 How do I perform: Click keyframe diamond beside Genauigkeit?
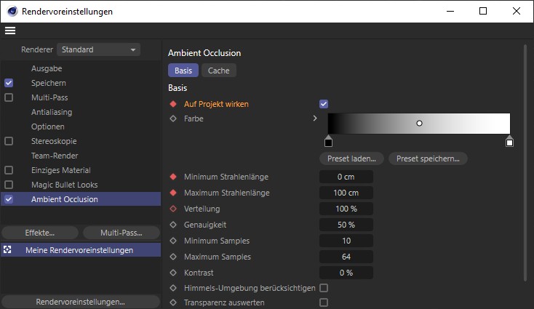click(x=173, y=225)
